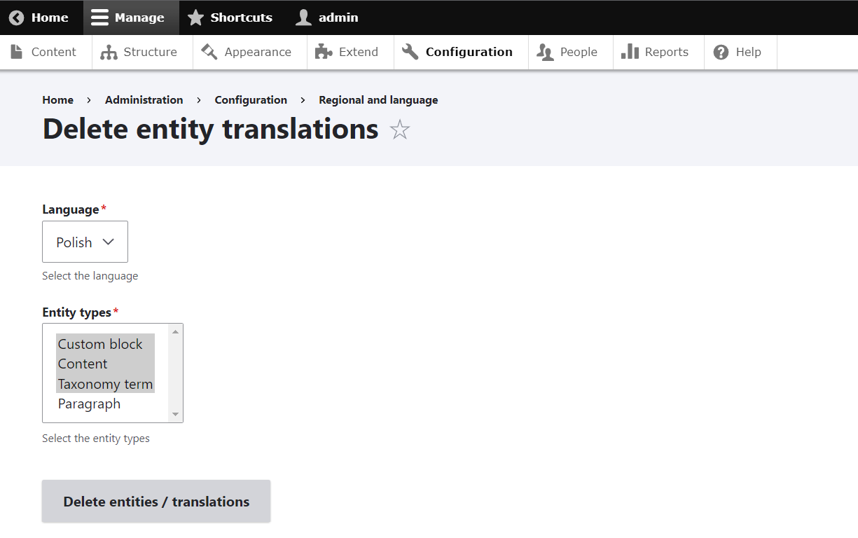This screenshot has height=538, width=858.
Task: Click the entity types list down arrow
Action: click(x=175, y=415)
